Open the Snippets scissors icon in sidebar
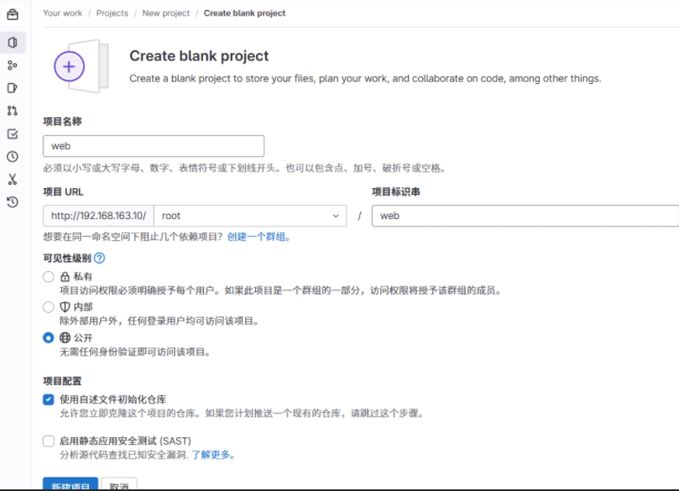 (x=13, y=179)
